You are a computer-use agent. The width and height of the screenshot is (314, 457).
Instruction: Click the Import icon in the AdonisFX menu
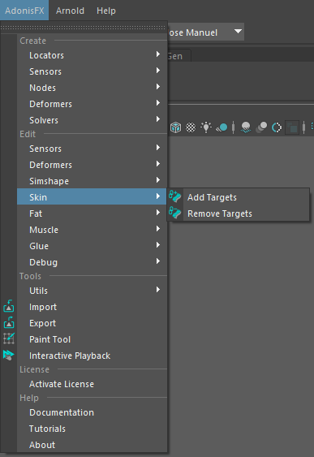tap(9, 306)
